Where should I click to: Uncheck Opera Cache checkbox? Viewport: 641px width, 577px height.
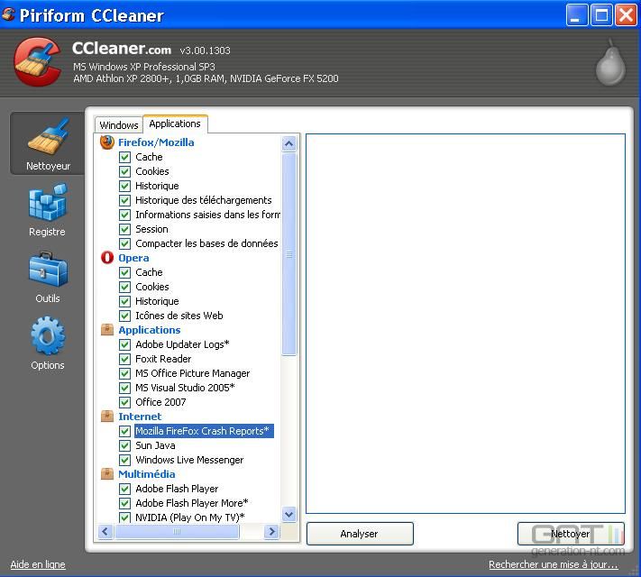tap(124, 272)
